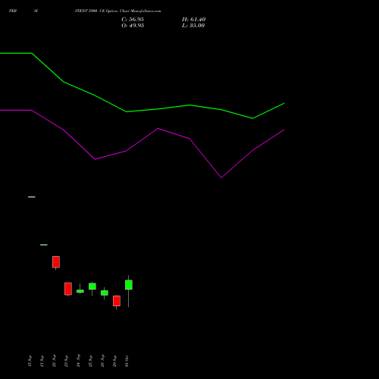Click the flat green dash above 21 Sep
The height and width of the screenshot is (379, 379).
tap(44, 245)
